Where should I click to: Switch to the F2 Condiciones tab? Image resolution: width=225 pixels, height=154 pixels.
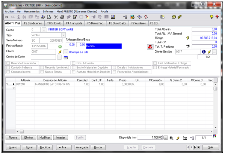coord(33,23)
